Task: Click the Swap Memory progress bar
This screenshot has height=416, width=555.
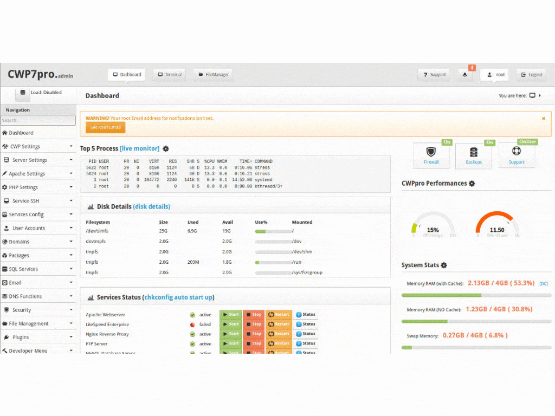Action: (476, 347)
